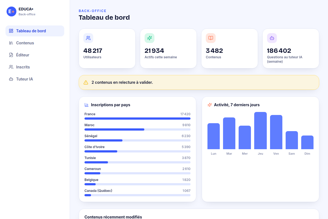Click the 186 402 questions value
The height and width of the screenshot is (219, 328).
tap(279, 51)
